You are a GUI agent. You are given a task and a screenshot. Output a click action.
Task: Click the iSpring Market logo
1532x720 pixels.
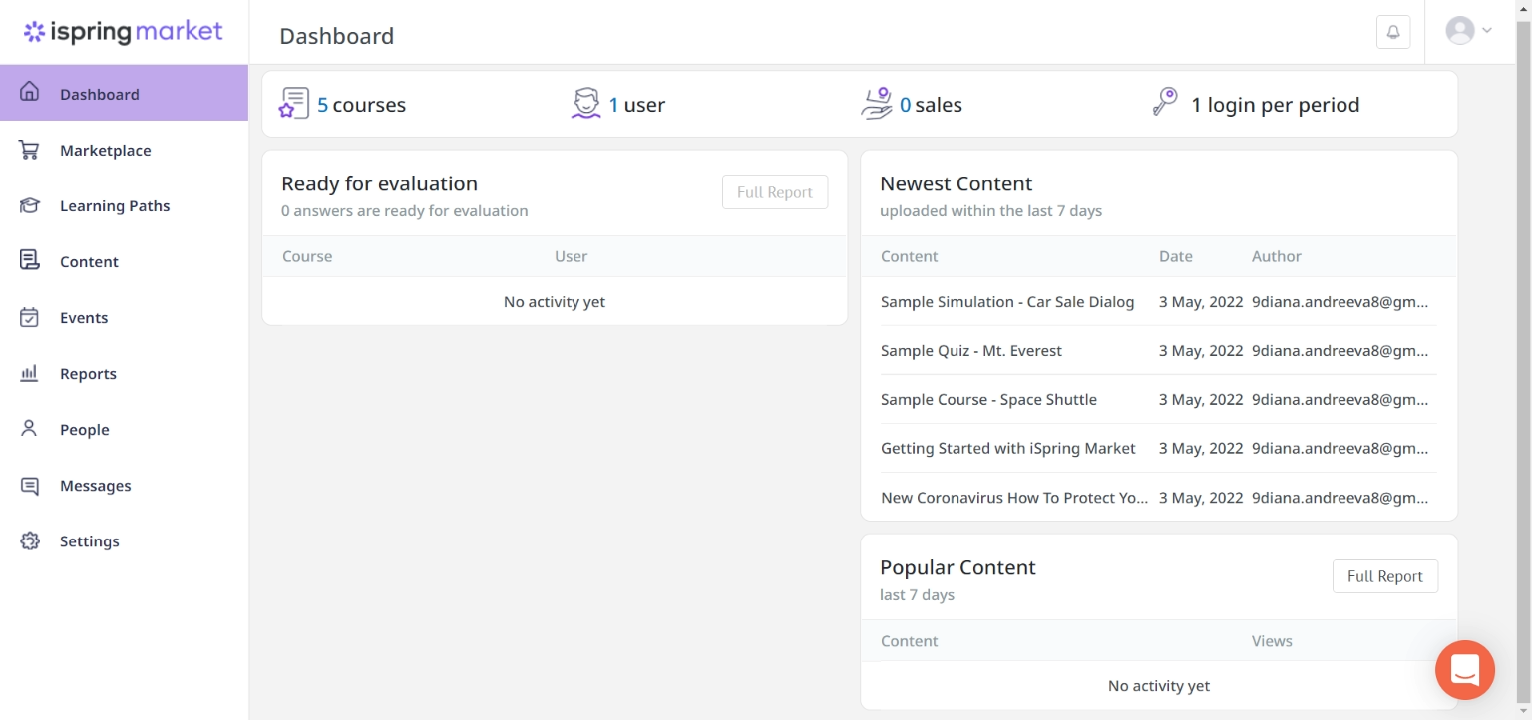point(124,32)
